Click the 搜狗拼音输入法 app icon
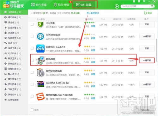This screenshot has height=116, width=158. [x=40, y=96]
